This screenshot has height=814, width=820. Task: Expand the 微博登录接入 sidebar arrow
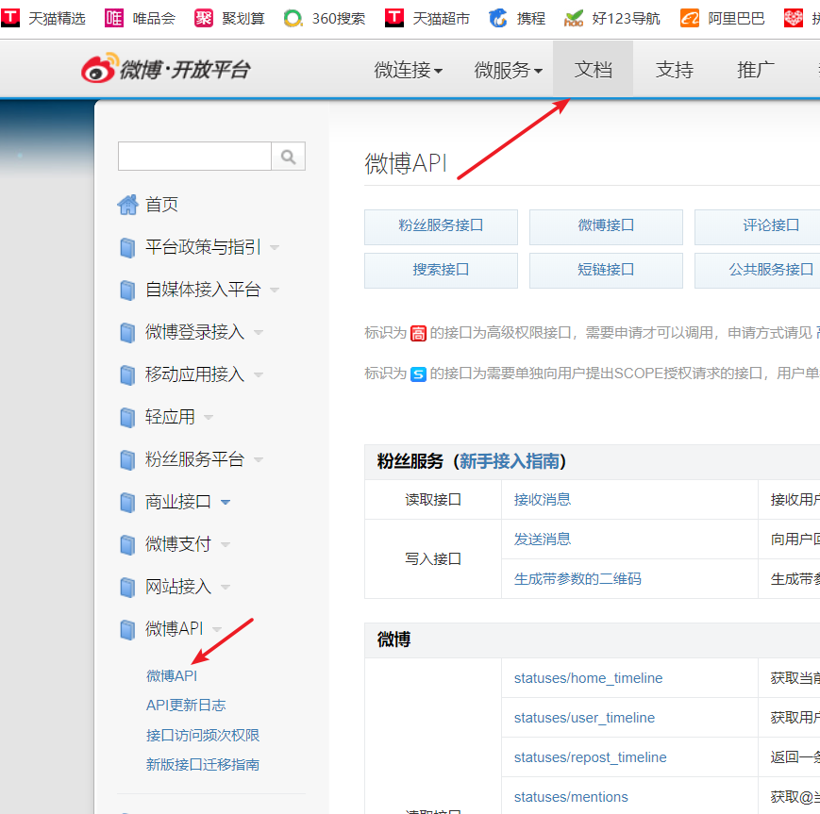tap(259, 332)
